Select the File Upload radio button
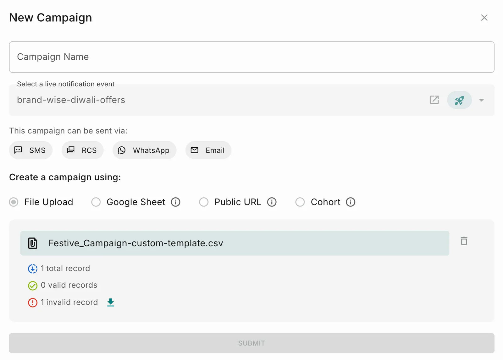This screenshot has width=503, height=360. 14,202
